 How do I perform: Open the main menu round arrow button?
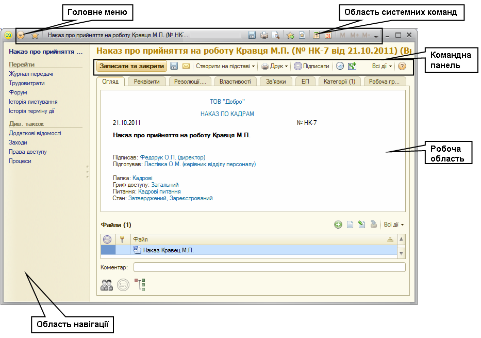point(21,35)
